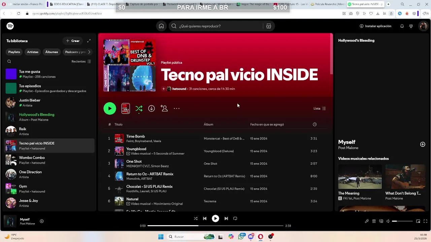
Task: Select the Playlists filter chip
Action: coord(14,52)
